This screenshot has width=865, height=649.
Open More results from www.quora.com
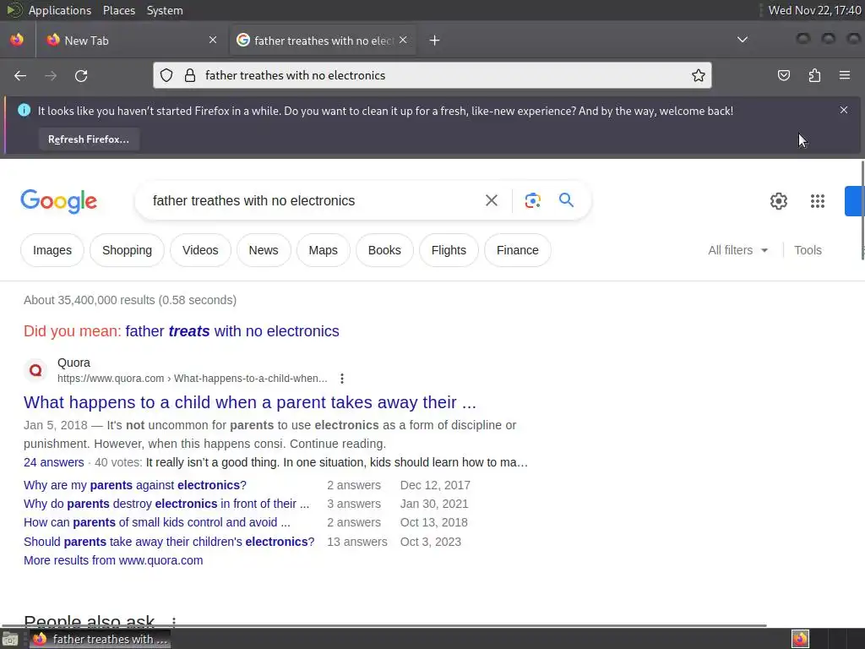(113, 560)
